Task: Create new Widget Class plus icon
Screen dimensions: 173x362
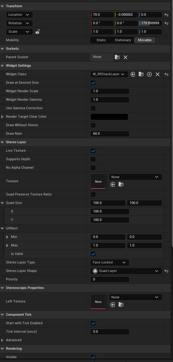Action: tap(149, 74)
